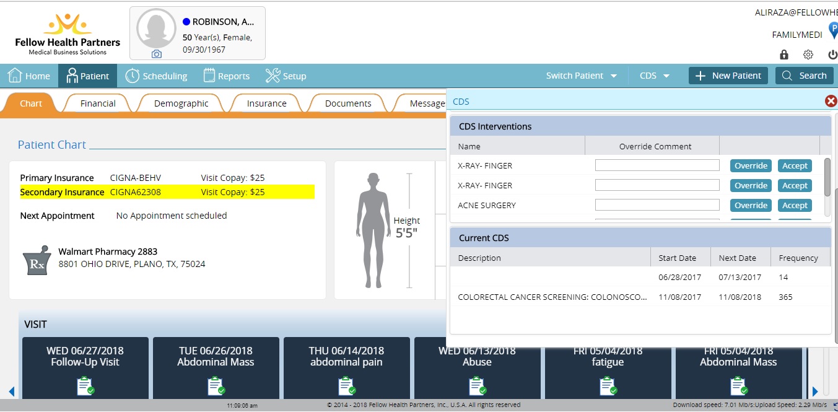The width and height of the screenshot is (838, 412).
Task: Click the CDS Interventions list scrollbar
Action: pyautogui.click(x=827, y=177)
